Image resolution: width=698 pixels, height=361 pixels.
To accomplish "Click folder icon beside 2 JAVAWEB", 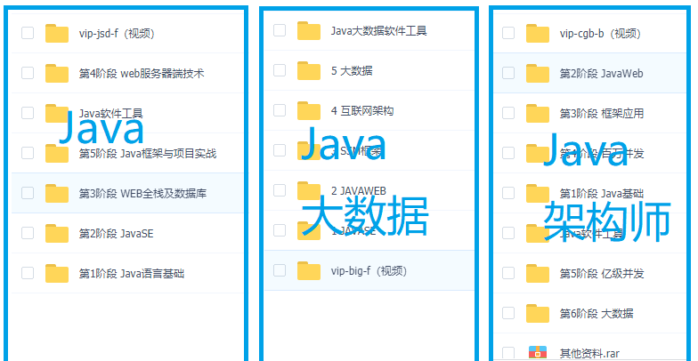I will [x=309, y=190].
